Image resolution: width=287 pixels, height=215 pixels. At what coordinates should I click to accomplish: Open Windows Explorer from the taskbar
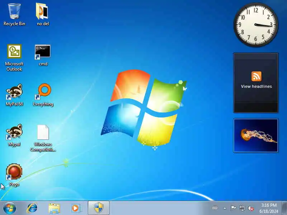click(54, 208)
